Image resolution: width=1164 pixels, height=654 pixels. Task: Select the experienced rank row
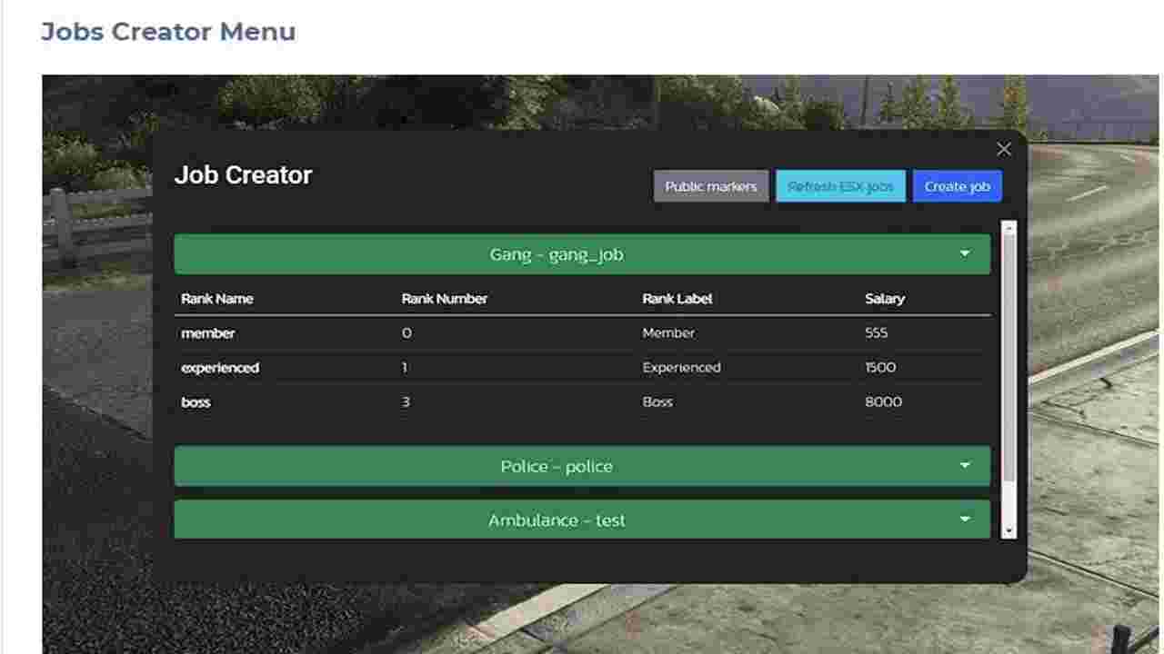[x=582, y=368]
